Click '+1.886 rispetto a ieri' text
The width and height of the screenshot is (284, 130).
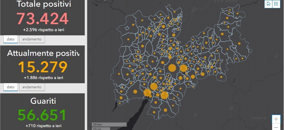tap(43, 78)
